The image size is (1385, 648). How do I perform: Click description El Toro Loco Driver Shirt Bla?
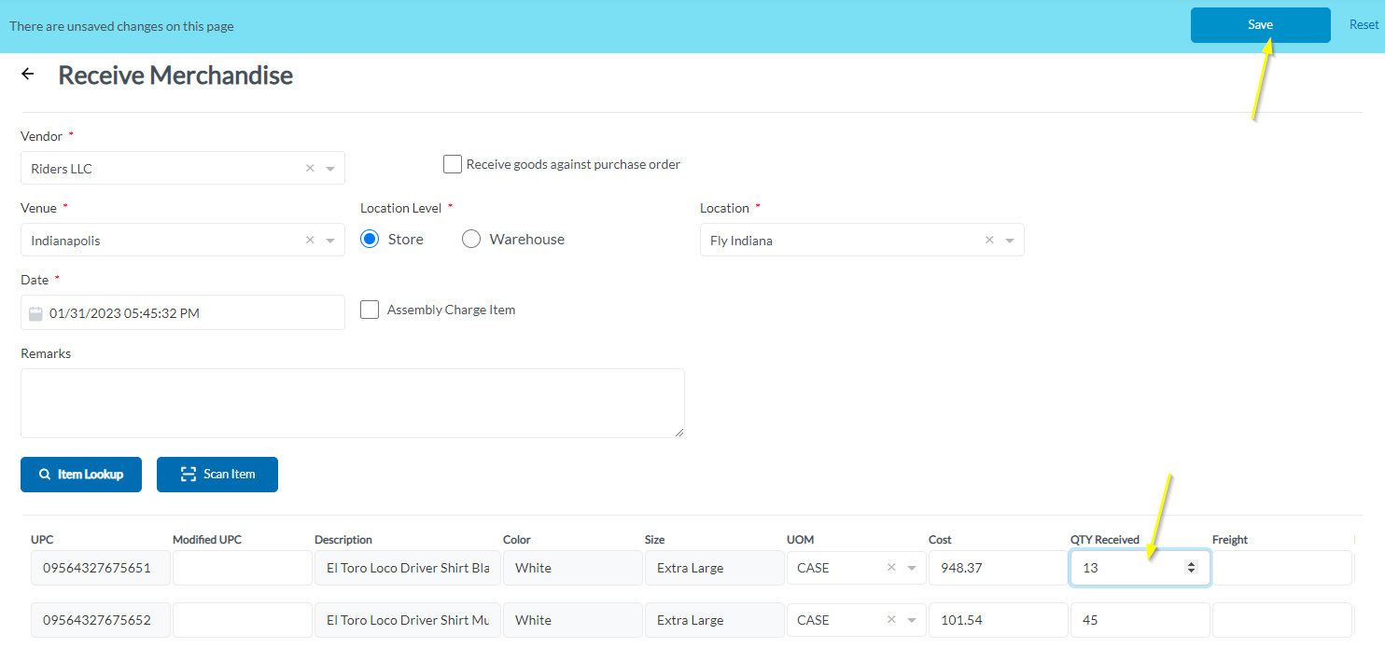[x=408, y=568]
